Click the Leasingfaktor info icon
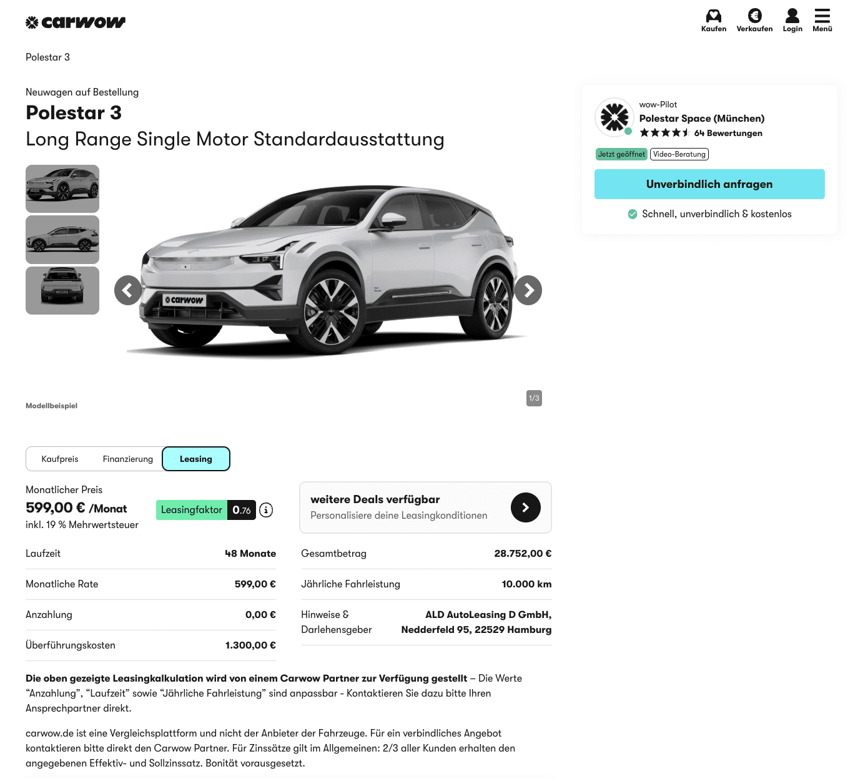The width and height of the screenshot is (863, 779). (266, 510)
